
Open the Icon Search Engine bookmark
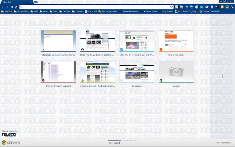pyautogui.click(x=186, y=11)
